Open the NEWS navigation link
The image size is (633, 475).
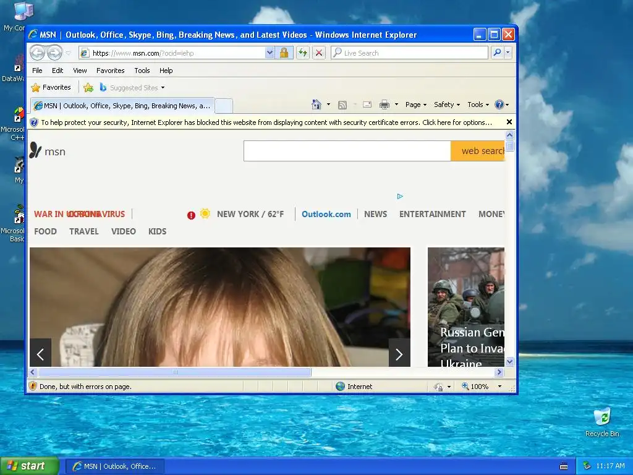(x=375, y=214)
